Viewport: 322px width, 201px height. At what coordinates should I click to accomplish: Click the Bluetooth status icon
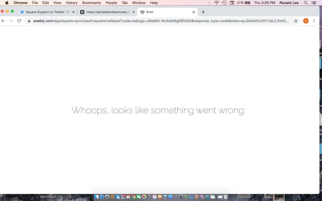(209, 3)
